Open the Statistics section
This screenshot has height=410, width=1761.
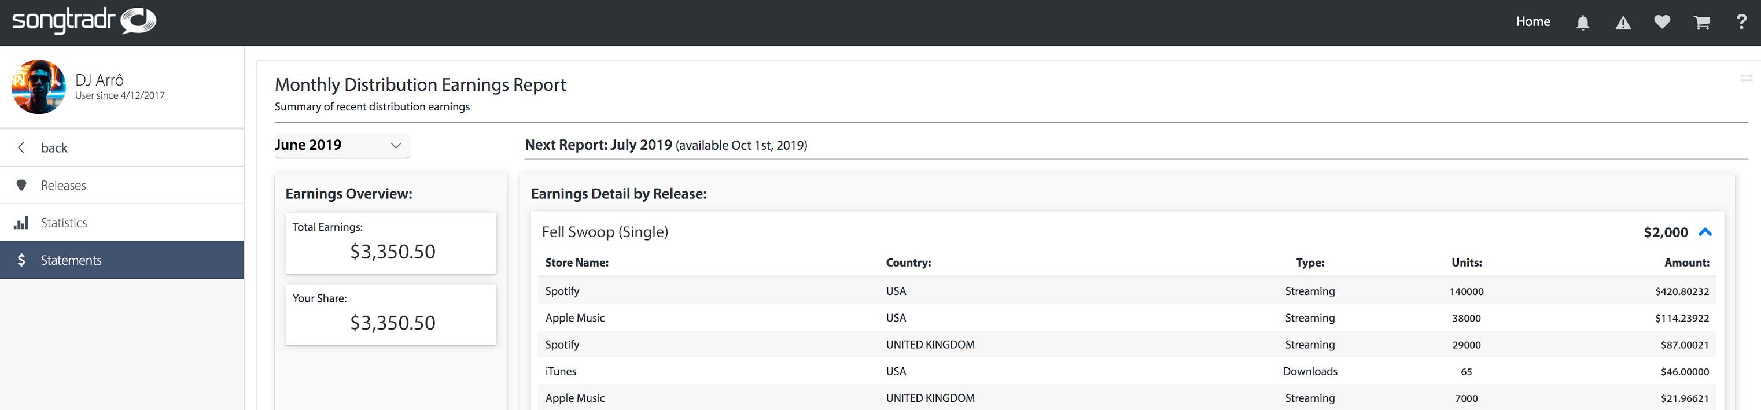click(121, 223)
